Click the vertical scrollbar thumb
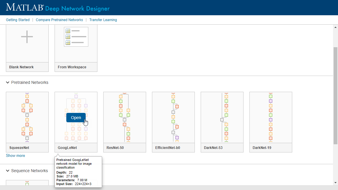The height and width of the screenshot is (190, 338). tap(335, 95)
